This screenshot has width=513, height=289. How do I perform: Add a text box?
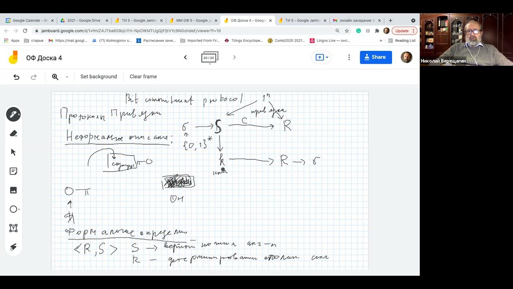(x=13, y=228)
